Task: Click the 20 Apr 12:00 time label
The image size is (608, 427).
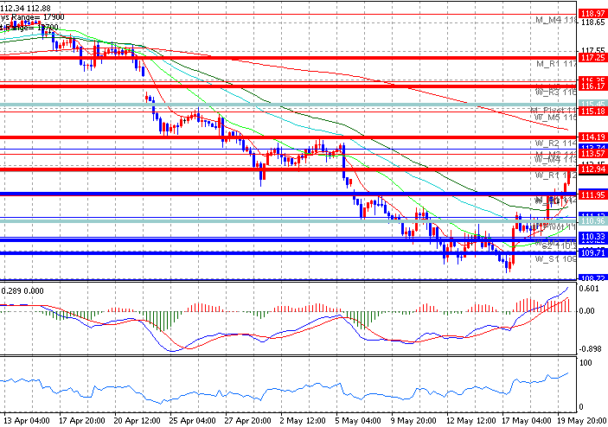Action: 137,420
